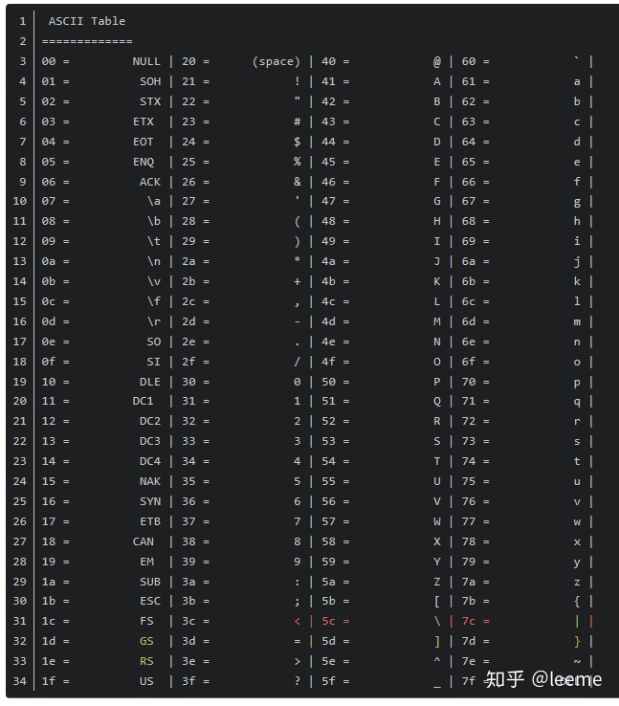Click the 'US' text in row 1f
The image size is (619, 706).
(x=146, y=681)
